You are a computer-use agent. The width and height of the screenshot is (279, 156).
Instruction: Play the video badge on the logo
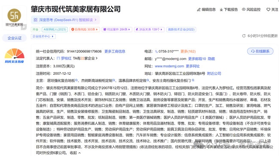24,27
